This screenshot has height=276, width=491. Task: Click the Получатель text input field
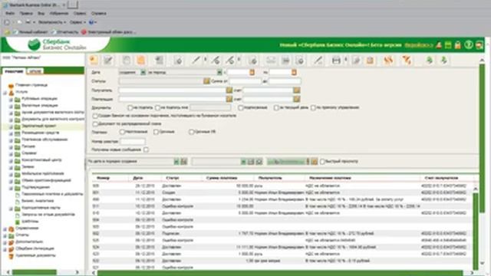(172, 90)
